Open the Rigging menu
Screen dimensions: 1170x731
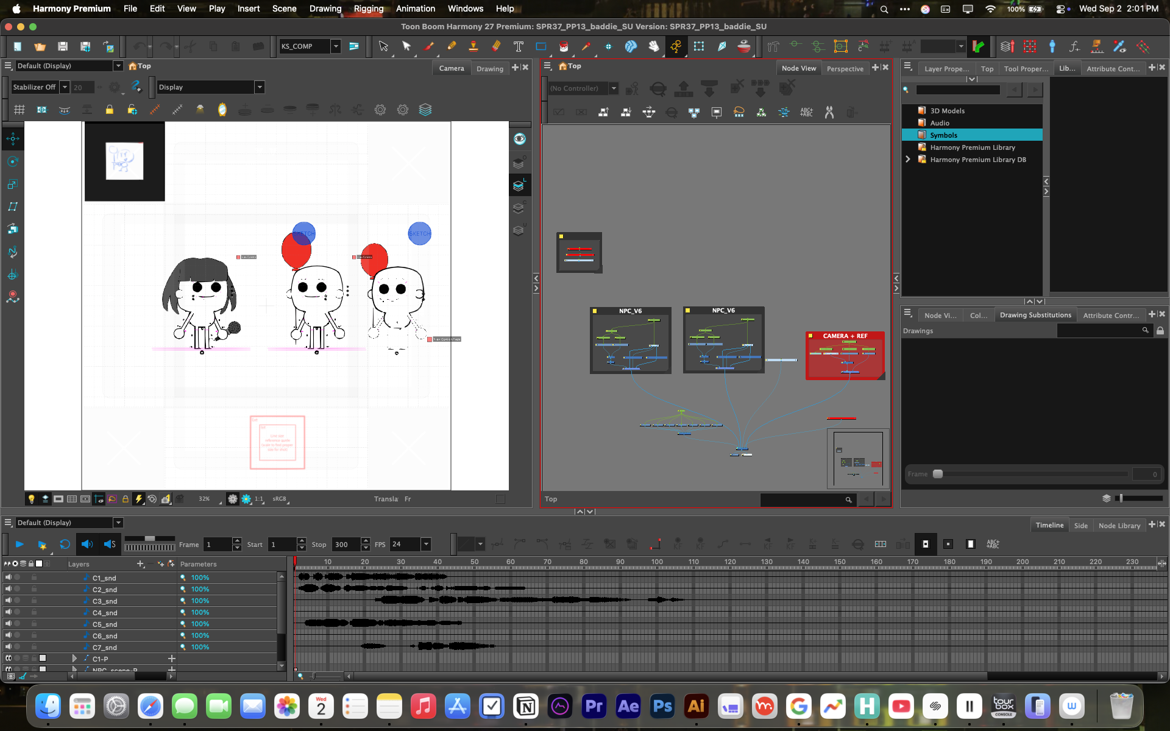[369, 9]
